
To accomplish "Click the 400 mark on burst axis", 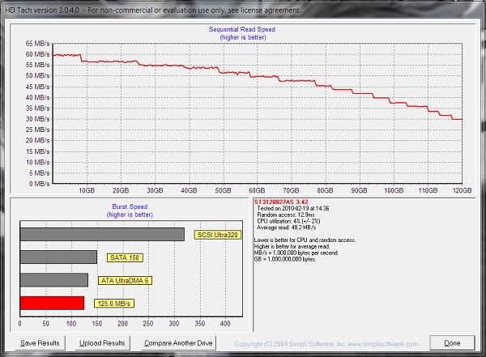I will [225, 324].
